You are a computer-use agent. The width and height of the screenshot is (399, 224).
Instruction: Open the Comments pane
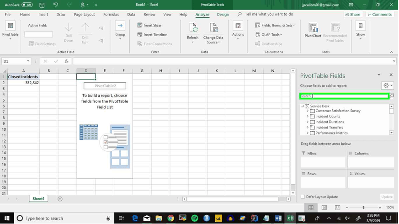pos(380,15)
